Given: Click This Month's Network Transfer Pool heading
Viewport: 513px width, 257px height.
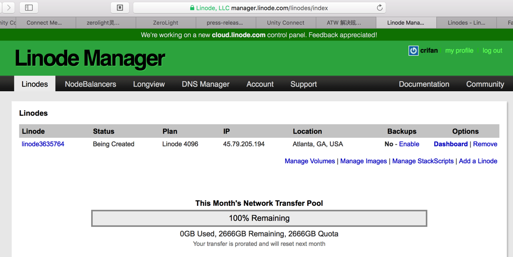Looking at the screenshot, I should point(259,203).
